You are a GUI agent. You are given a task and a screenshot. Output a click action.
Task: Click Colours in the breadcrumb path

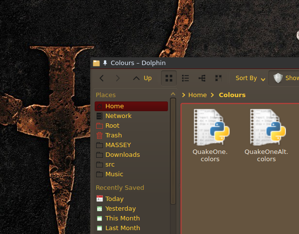pyautogui.click(x=232, y=95)
